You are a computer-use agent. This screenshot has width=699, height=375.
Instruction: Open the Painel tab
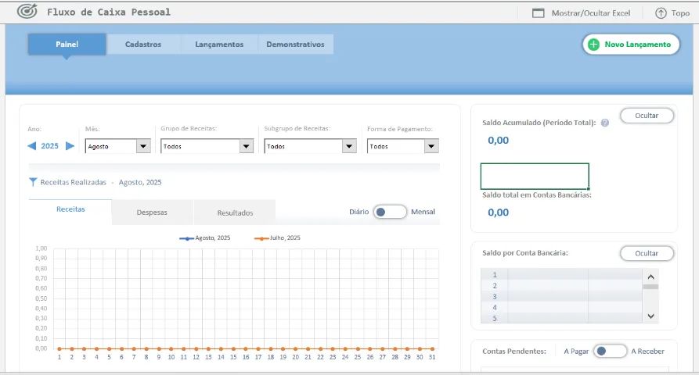67,44
